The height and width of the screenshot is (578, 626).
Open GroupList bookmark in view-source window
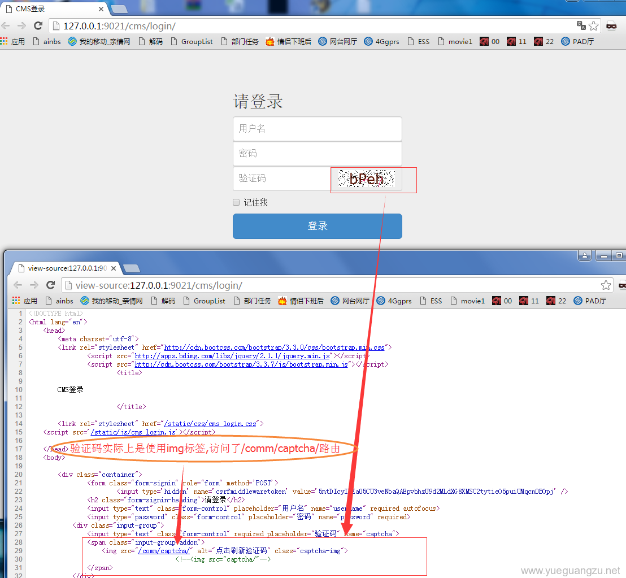tap(204, 301)
